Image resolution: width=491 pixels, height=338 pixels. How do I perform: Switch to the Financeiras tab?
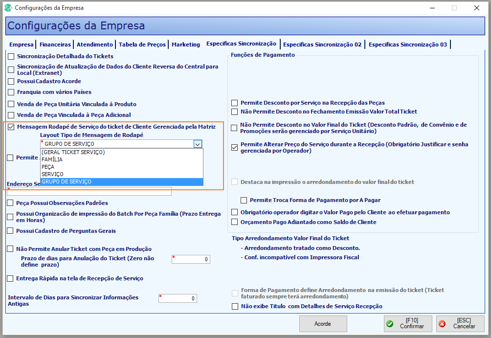pyautogui.click(x=55, y=45)
